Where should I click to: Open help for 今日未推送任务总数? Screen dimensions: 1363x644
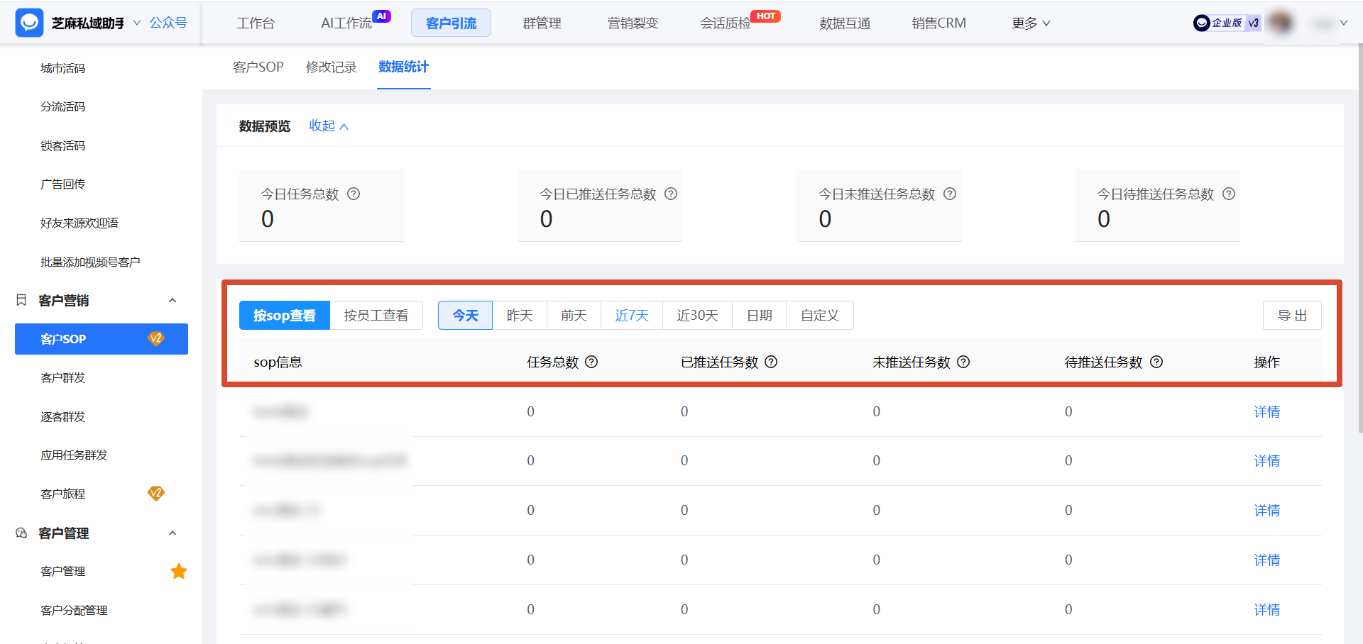(950, 194)
